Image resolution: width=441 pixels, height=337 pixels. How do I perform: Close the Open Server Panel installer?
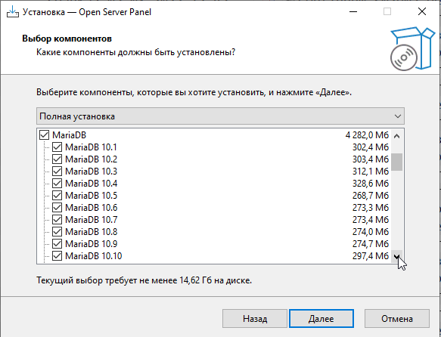[x=422, y=12]
